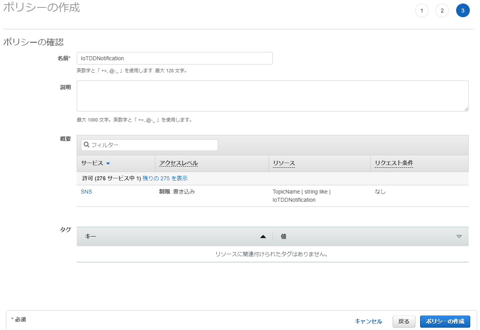Click the アクセスレベル column header
Viewport: 480px width, 330px height.
[178, 163]
